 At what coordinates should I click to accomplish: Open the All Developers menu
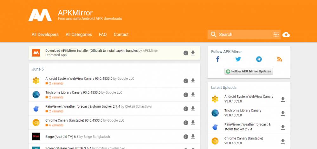pyautogui.click(x=45, y=34)
